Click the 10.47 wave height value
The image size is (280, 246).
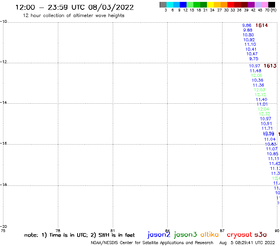(252, 54)
